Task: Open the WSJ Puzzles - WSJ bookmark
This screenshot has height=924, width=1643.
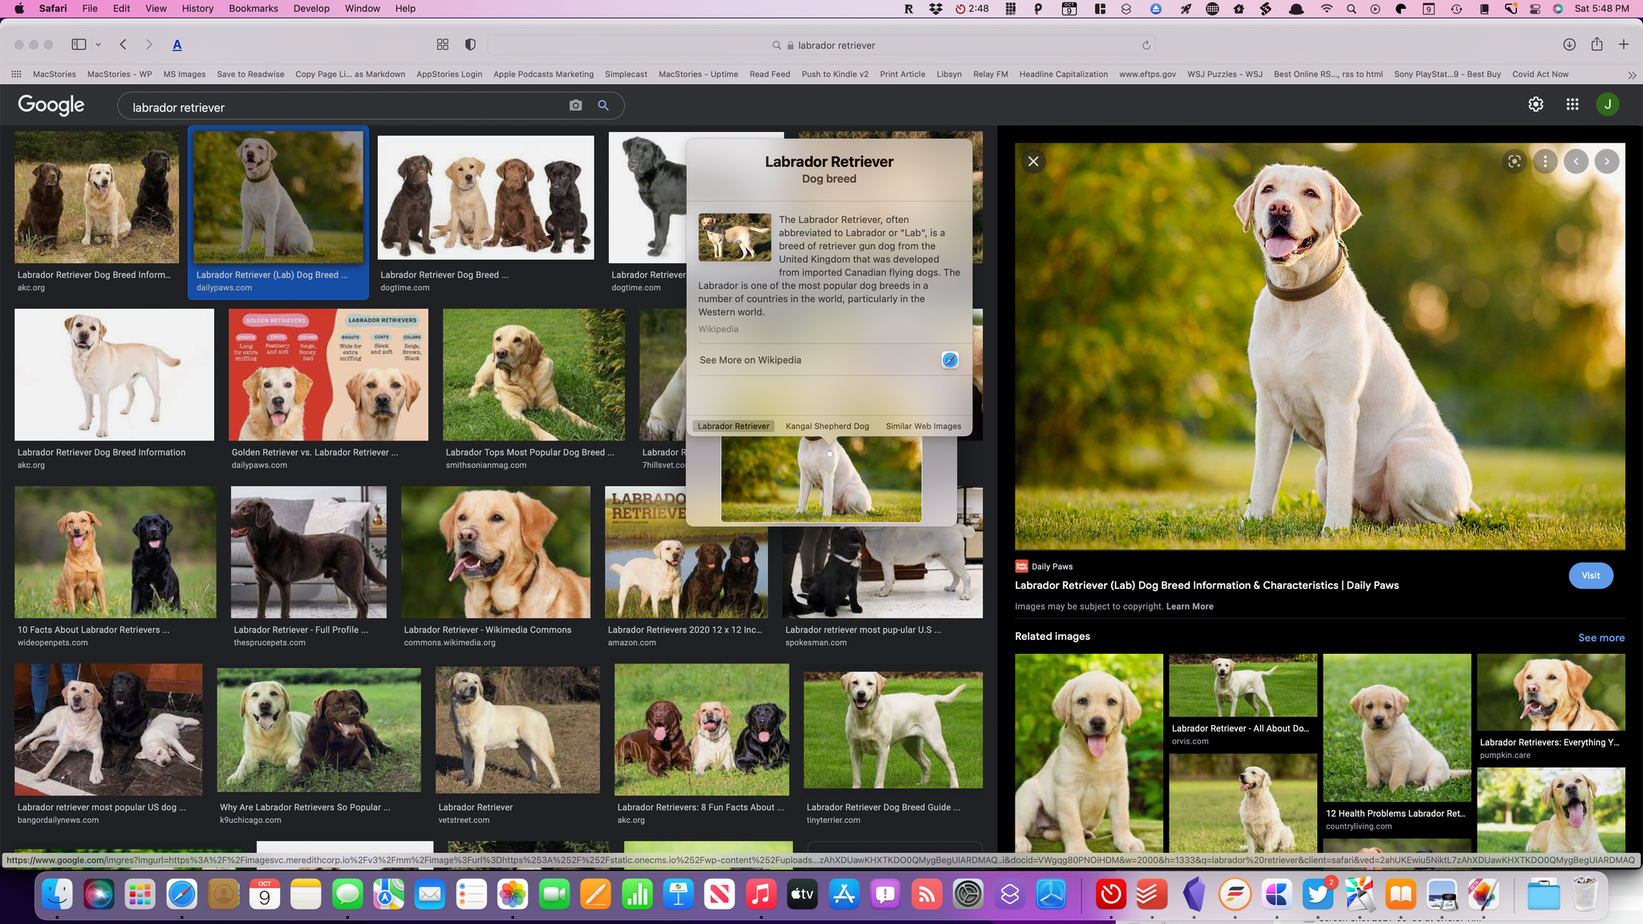Action: coord(1225,74)
